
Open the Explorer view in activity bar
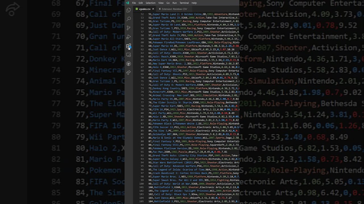tap(129, 10)
